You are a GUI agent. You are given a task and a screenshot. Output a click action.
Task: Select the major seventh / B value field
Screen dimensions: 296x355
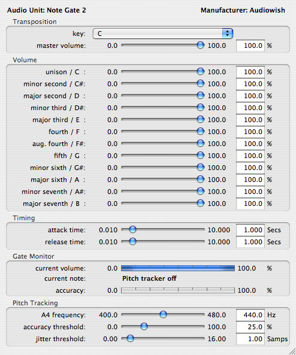[250, 204]
